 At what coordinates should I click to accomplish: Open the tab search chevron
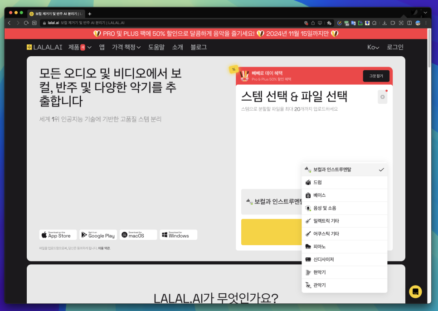click(x=425, y=13)
